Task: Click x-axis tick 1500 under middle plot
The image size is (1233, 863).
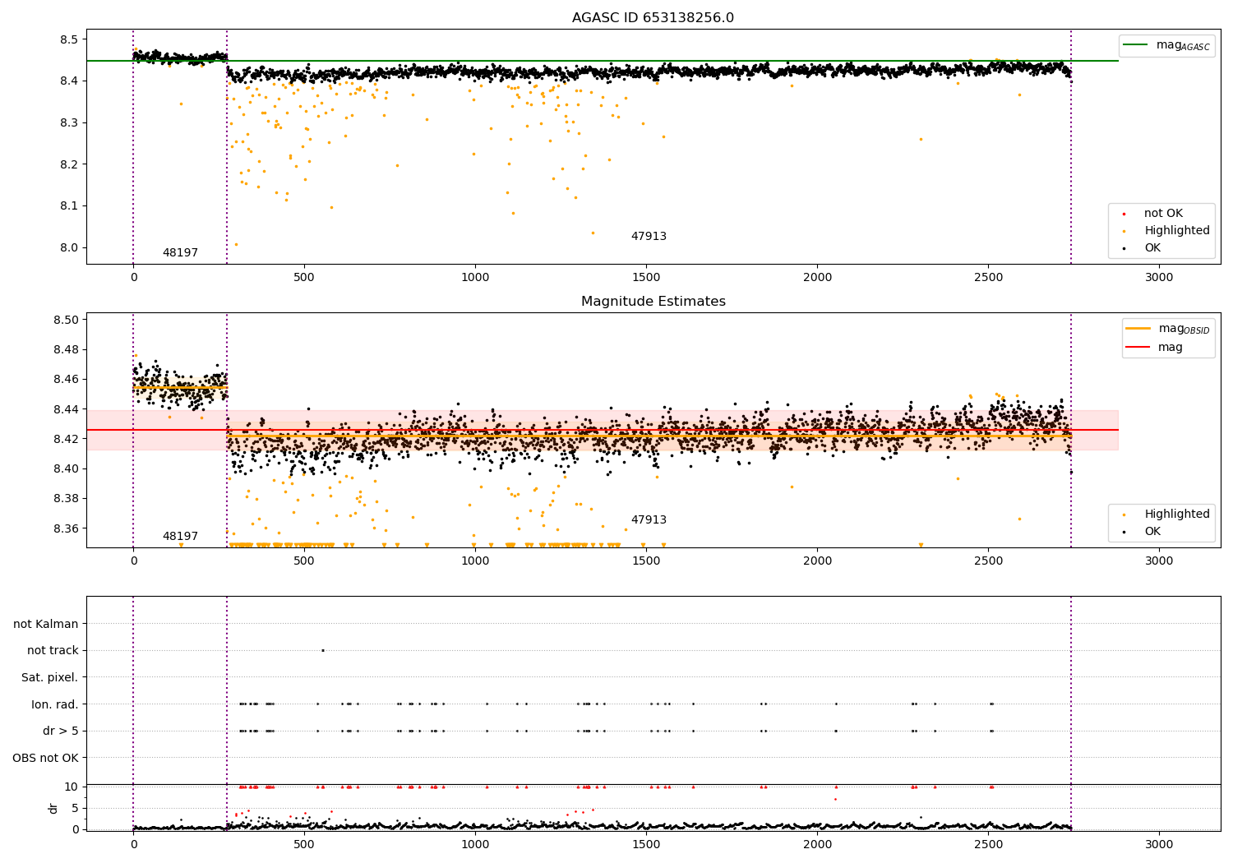Action: (646, 561)
